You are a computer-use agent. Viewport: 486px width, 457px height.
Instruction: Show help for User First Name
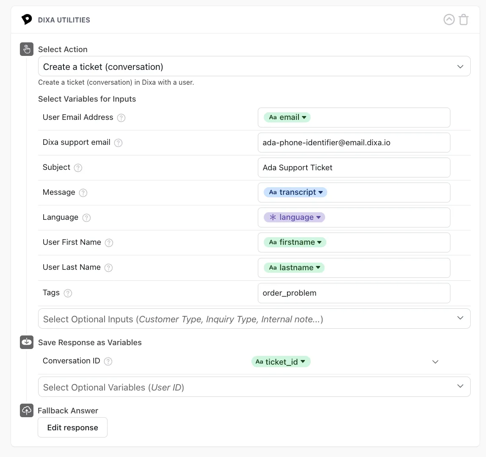109,243
